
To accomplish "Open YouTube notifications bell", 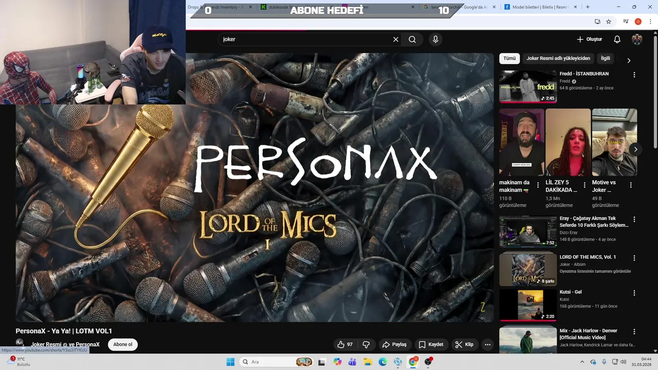I will (617, 39).
